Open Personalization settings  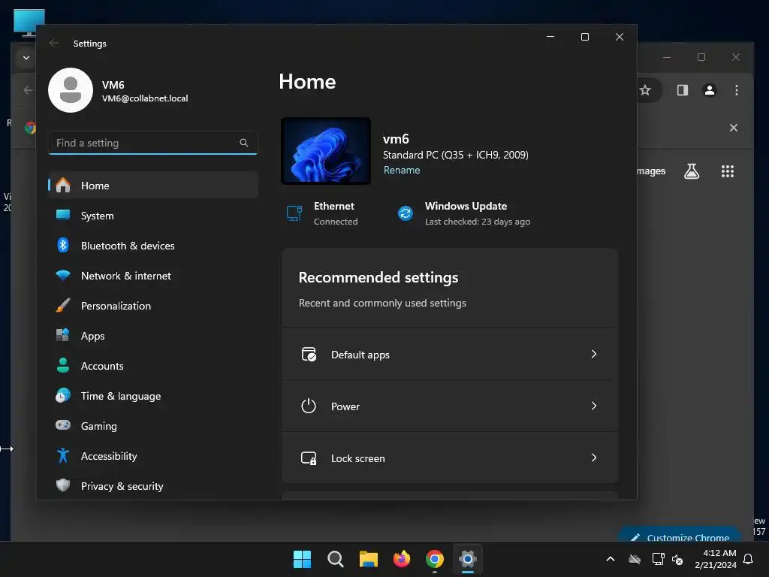pyautogui.click(x=153, y=306)
